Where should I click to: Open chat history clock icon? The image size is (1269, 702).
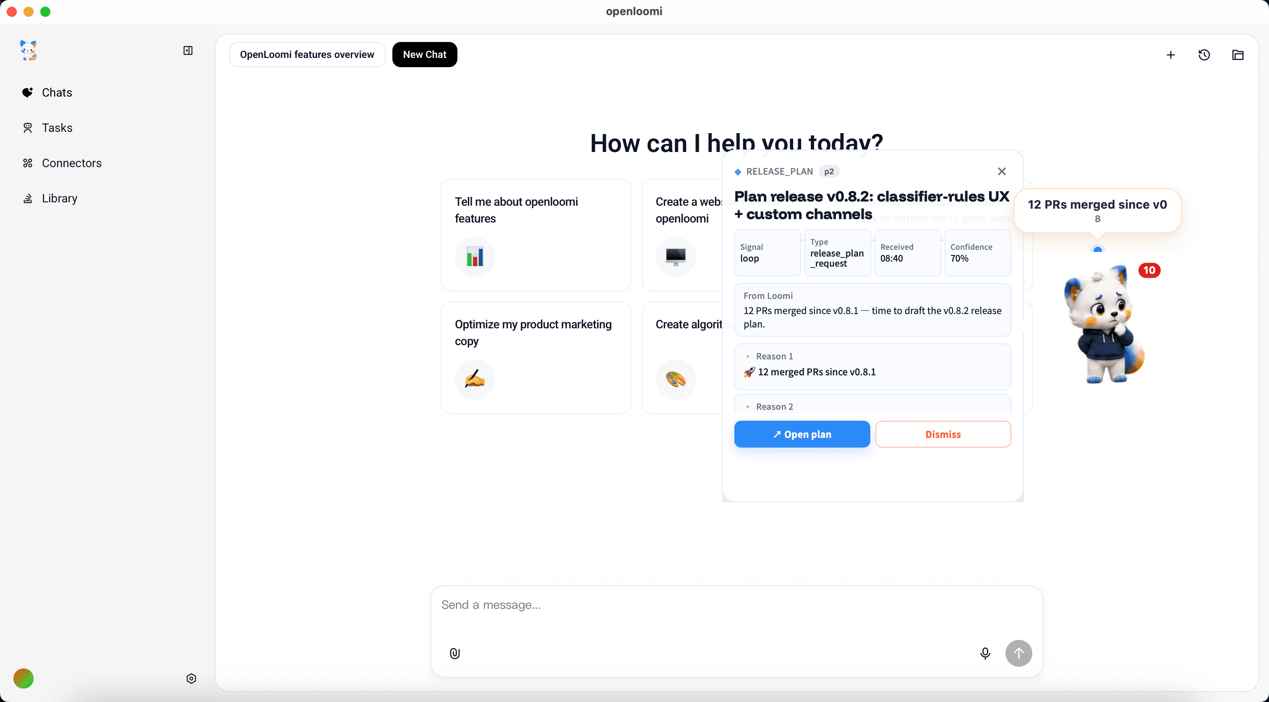coord(1204,55)
